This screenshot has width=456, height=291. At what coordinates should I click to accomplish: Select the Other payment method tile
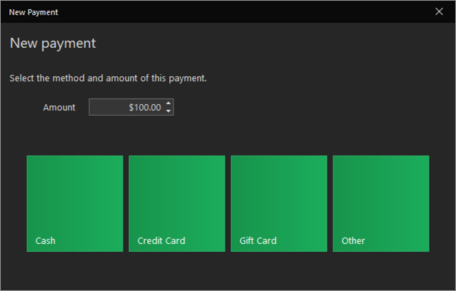[x=381, y=203]
